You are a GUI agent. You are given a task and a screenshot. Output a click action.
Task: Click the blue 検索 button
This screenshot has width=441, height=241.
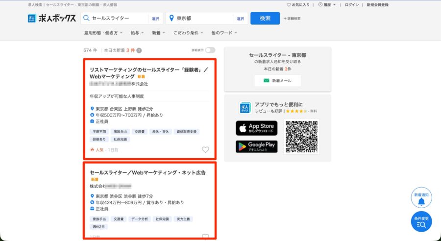(x=265, y=18)
